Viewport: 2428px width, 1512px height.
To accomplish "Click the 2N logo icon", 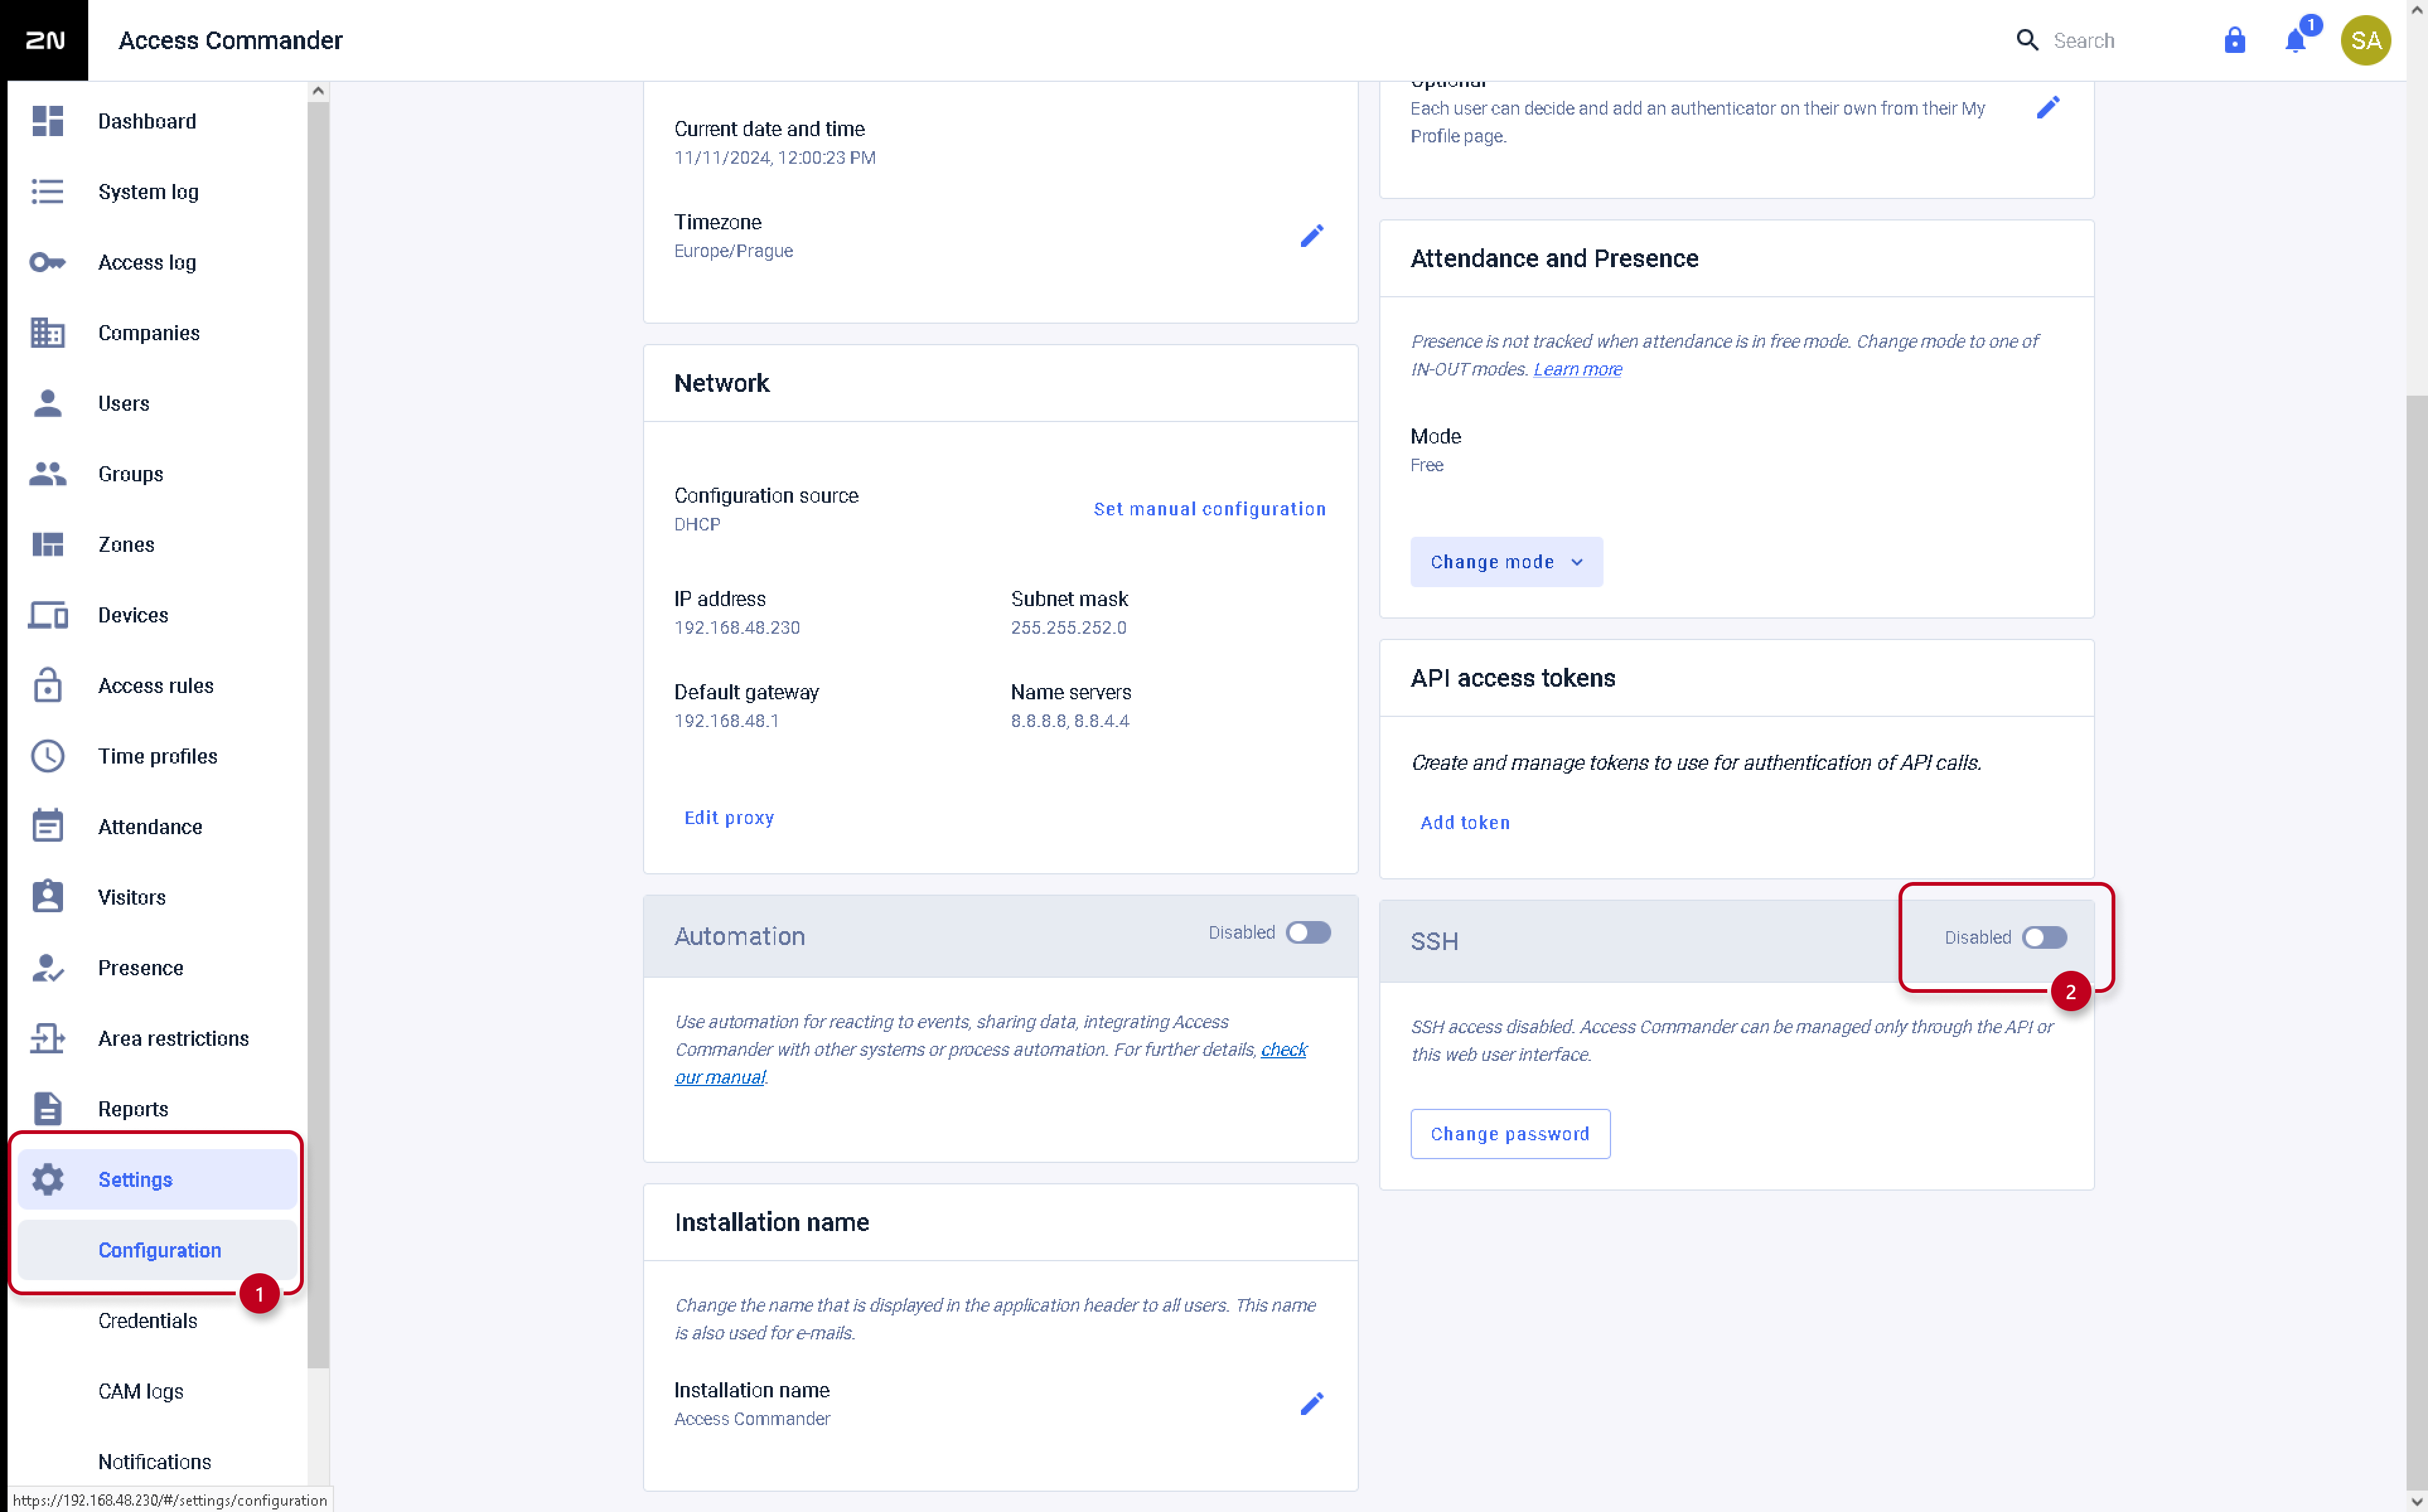I will (x=44, y=40).
